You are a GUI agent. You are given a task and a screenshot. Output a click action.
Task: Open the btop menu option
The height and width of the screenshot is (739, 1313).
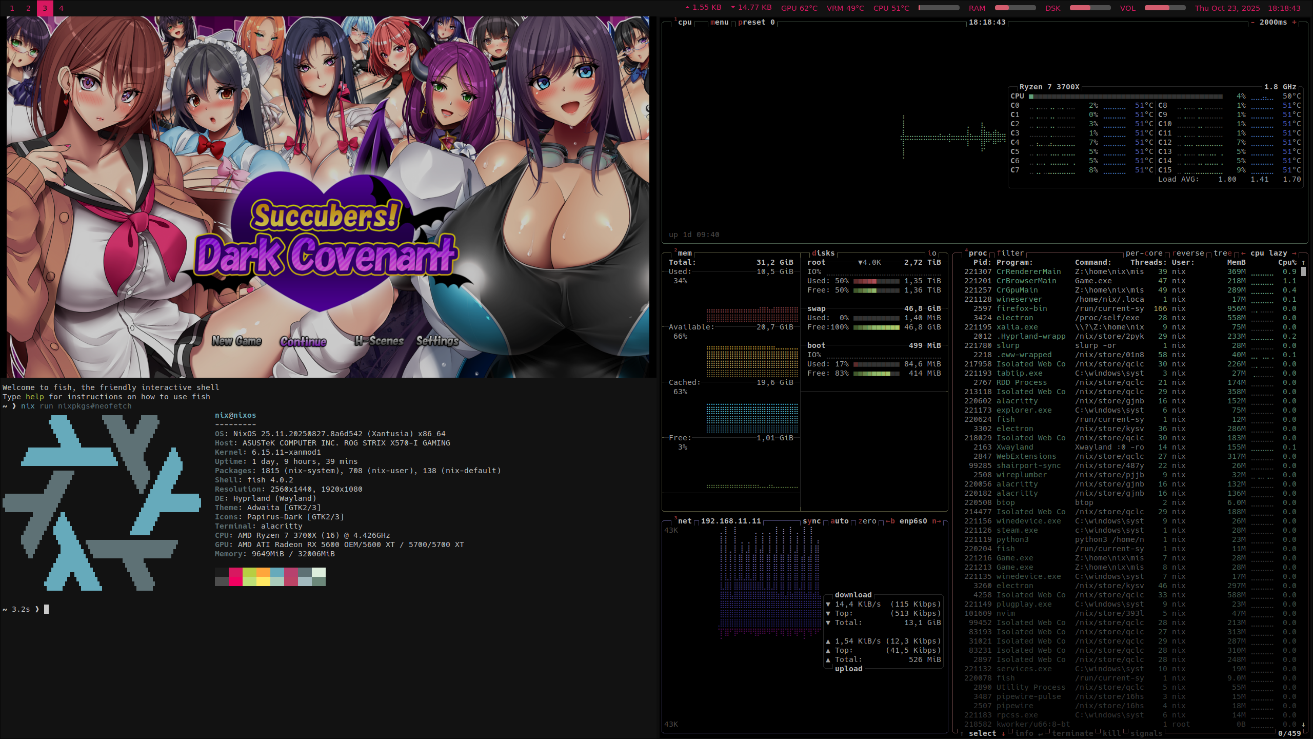(719, 22)
